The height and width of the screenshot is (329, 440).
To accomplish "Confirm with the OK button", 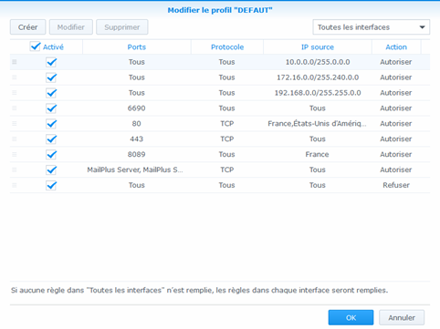I will point(351,317).
